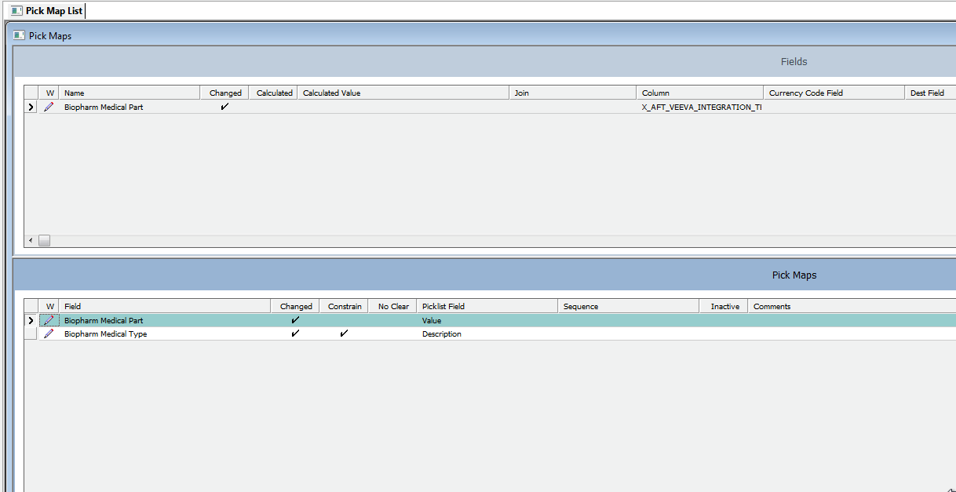Click the Comments column header
The image size is (956, 492).
[852, 306]
